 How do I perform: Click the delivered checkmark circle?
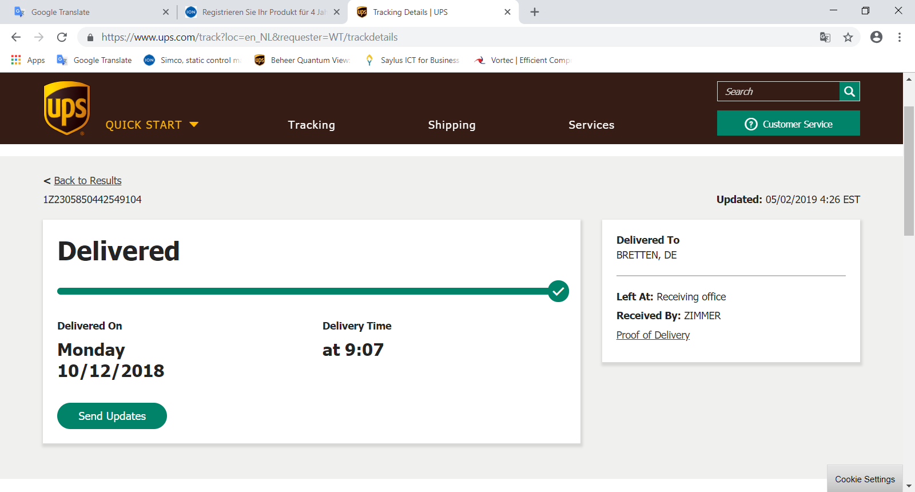tap(558, 291)
